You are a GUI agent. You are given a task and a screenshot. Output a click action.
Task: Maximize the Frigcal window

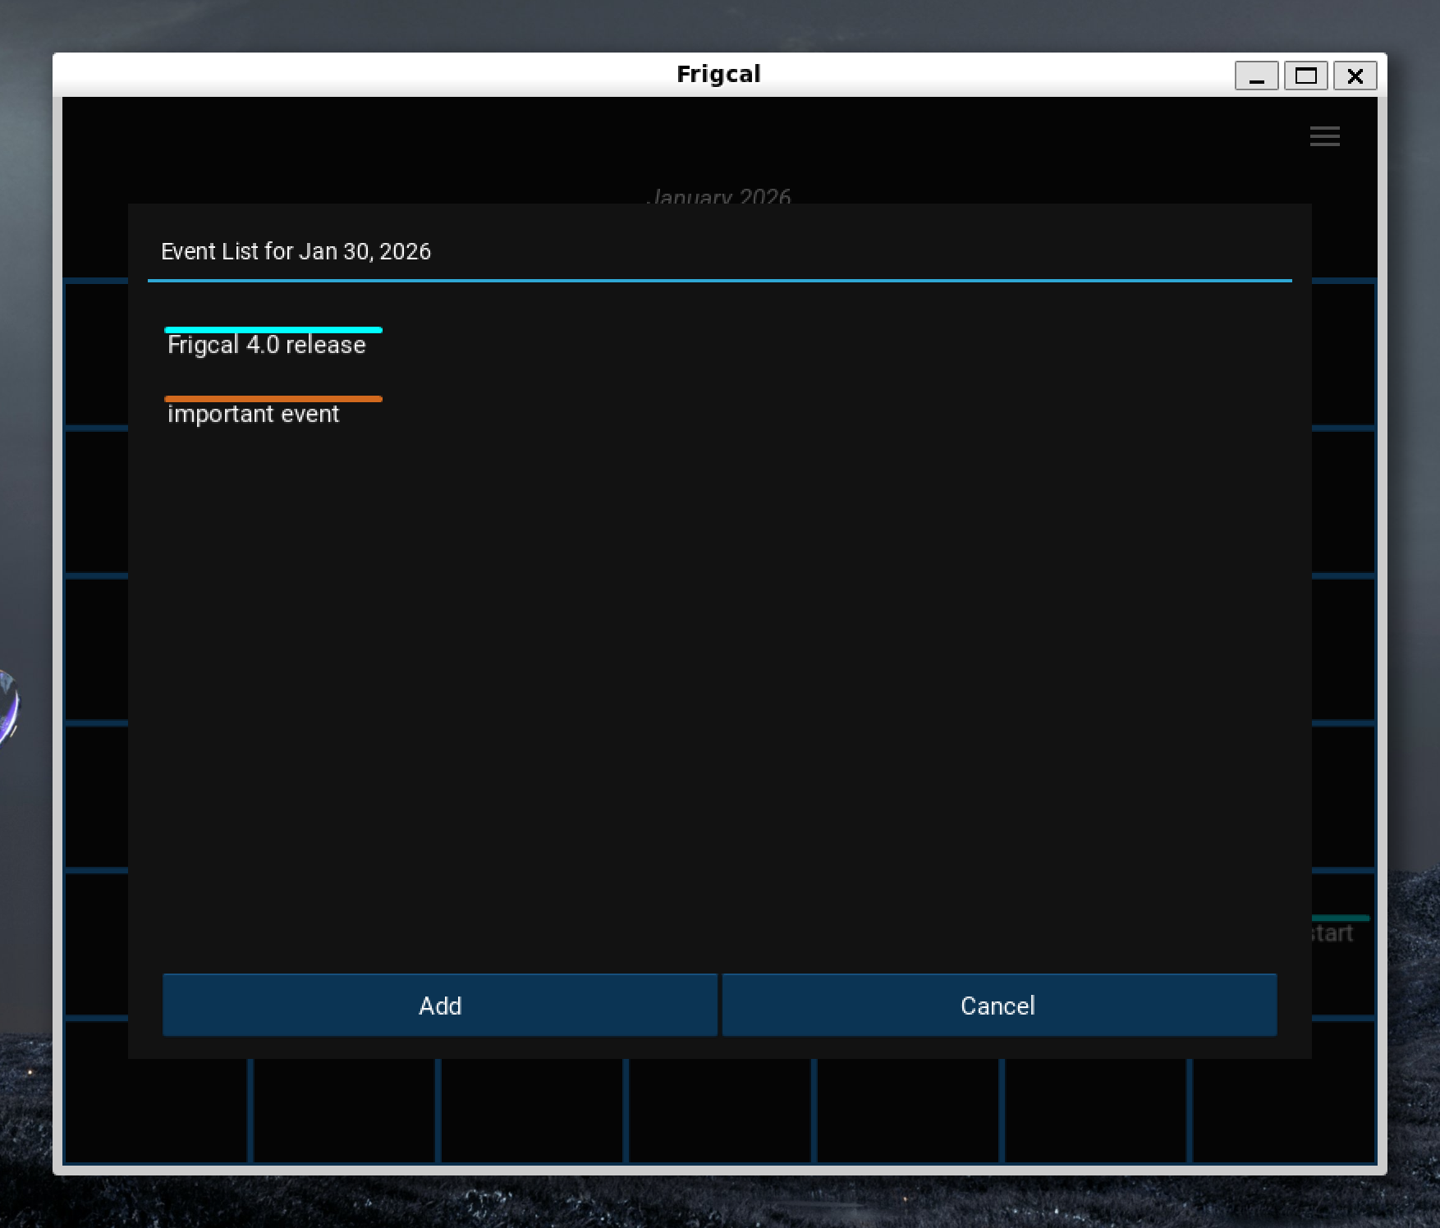click(x=1305, y=76)
